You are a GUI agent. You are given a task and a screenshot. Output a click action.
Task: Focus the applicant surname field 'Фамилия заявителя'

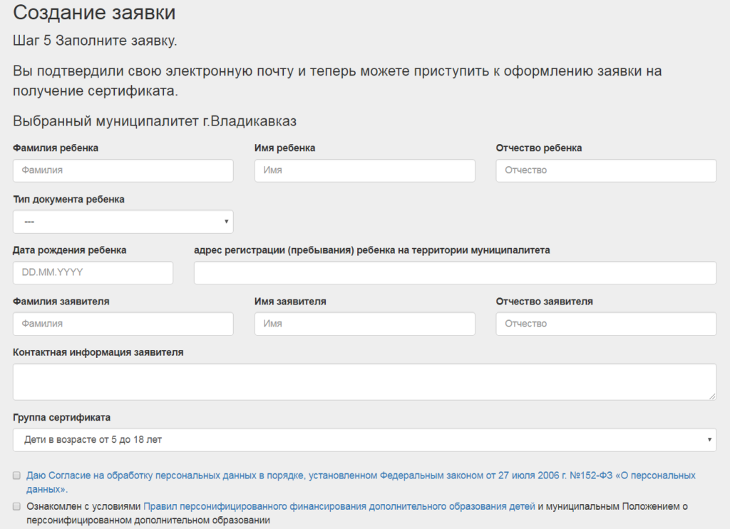coord(123,324)
